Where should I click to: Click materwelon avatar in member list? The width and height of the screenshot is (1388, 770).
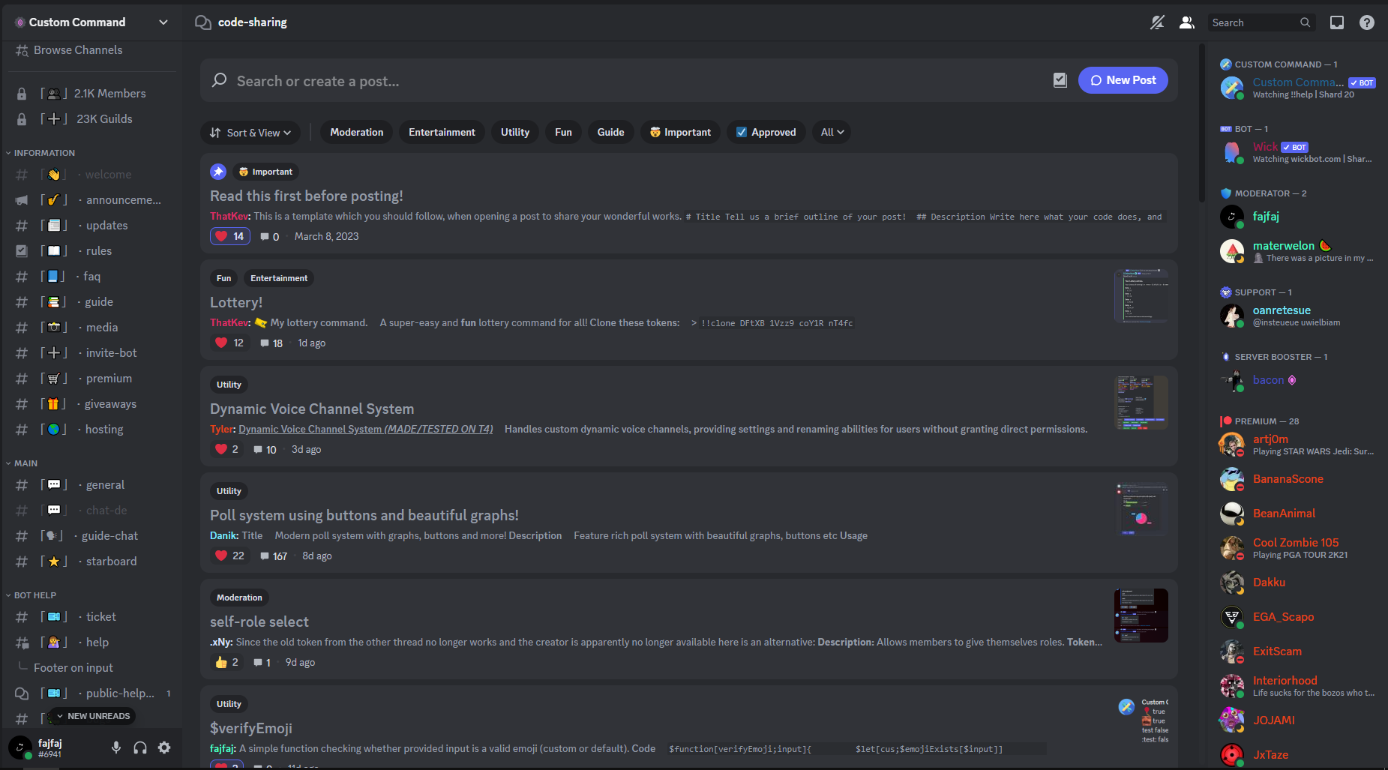click(1231, 251)
